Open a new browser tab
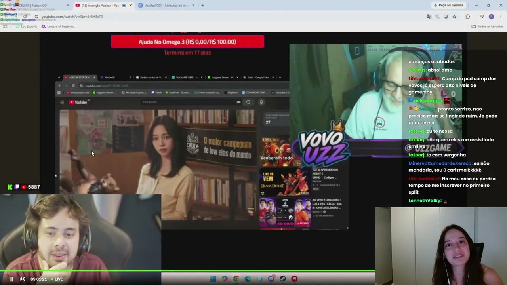Screen dimensions: 507x285 (203, 6)
